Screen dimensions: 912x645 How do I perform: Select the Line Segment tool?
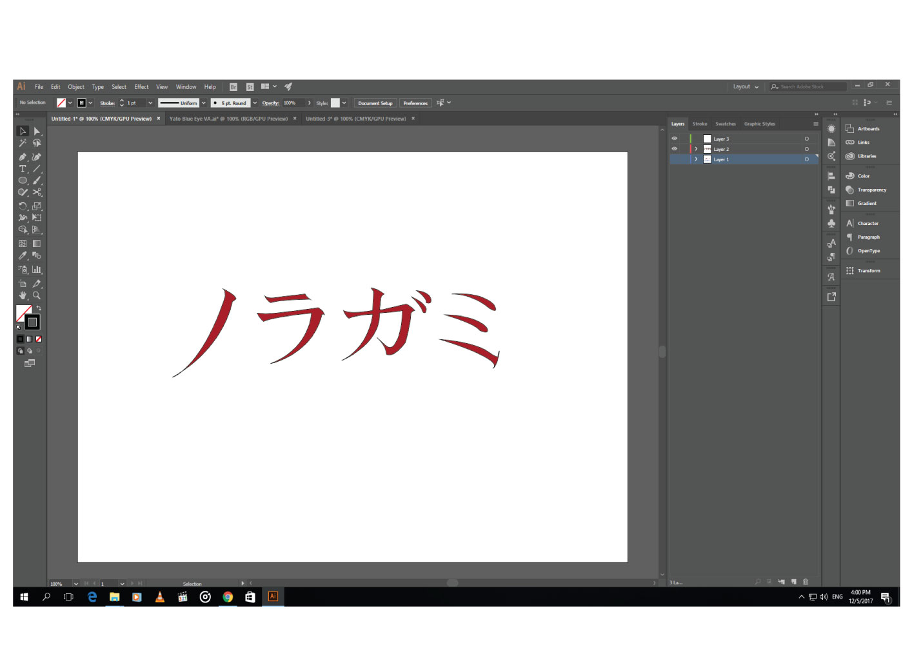click(x=37, y=168)
